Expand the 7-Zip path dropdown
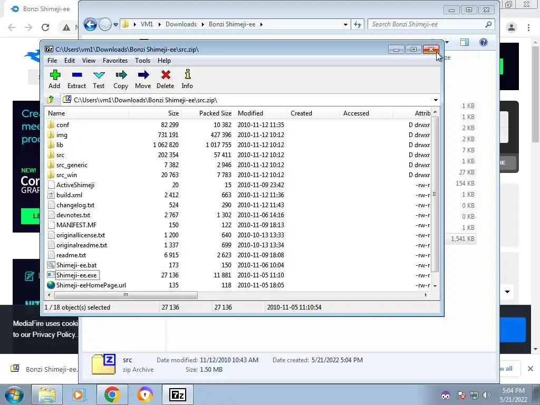 click(436, 100)
